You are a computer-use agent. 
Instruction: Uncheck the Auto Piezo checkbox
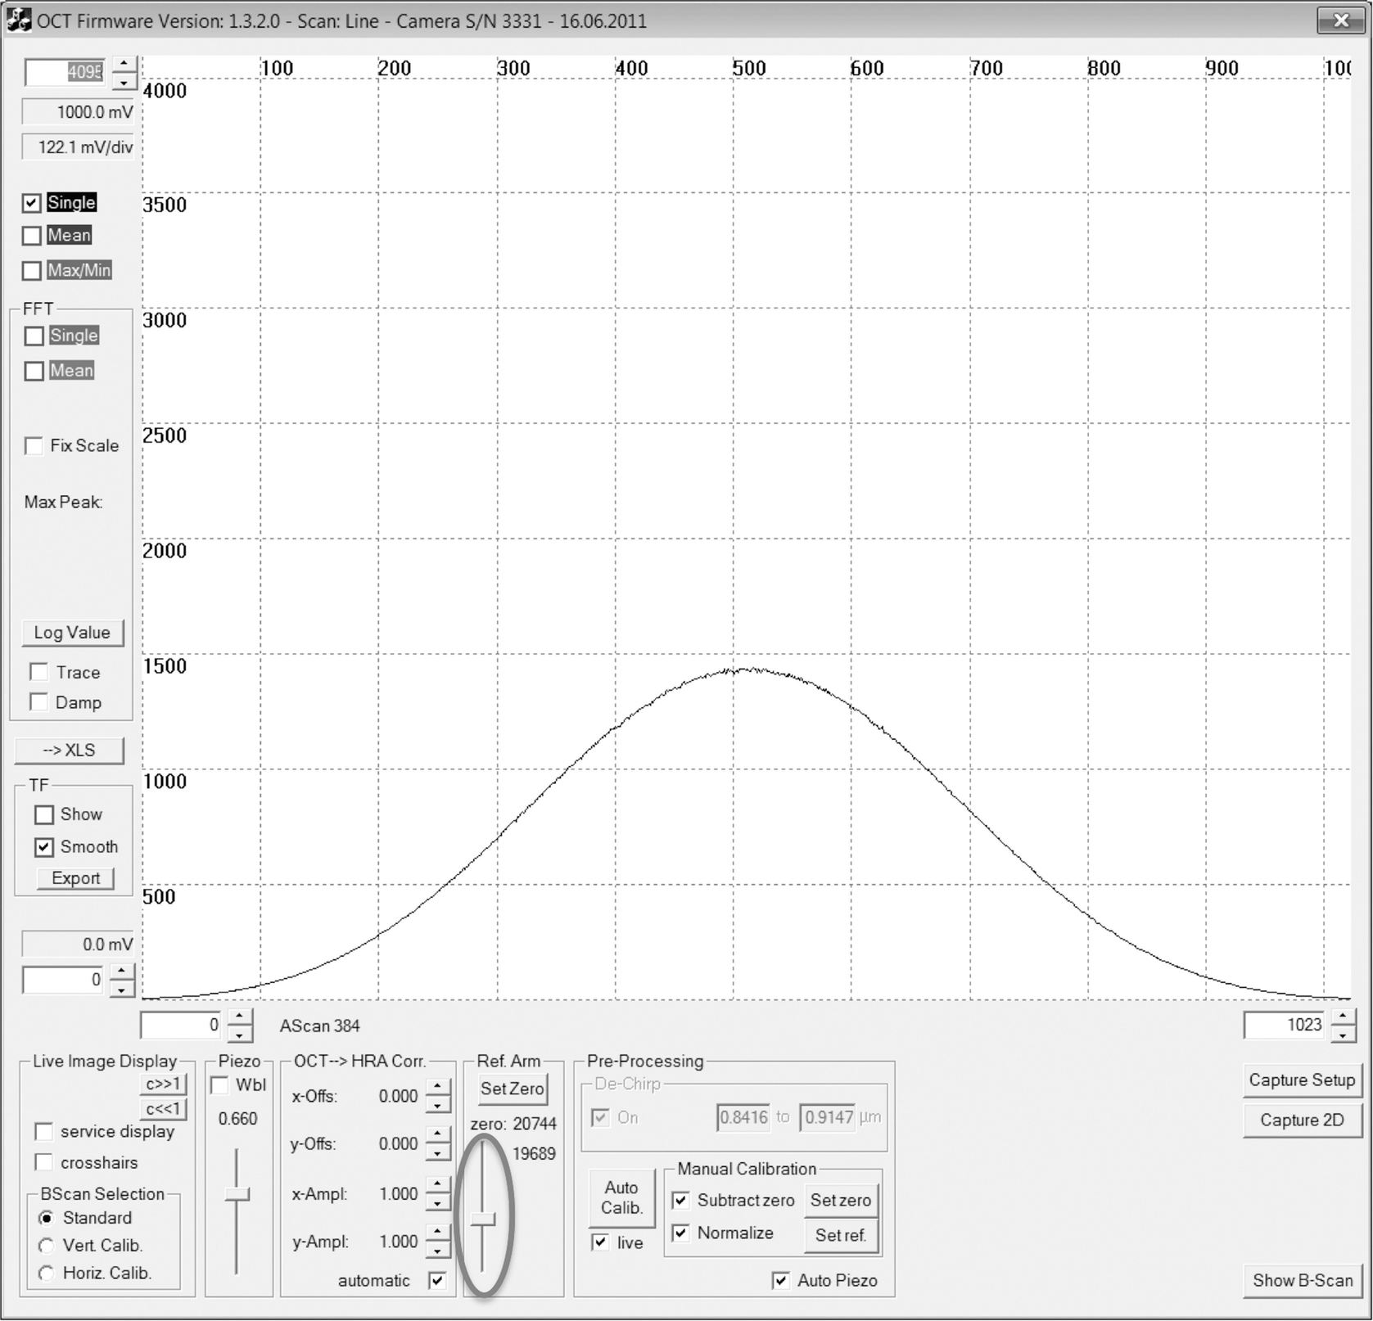pos(781,1281)
